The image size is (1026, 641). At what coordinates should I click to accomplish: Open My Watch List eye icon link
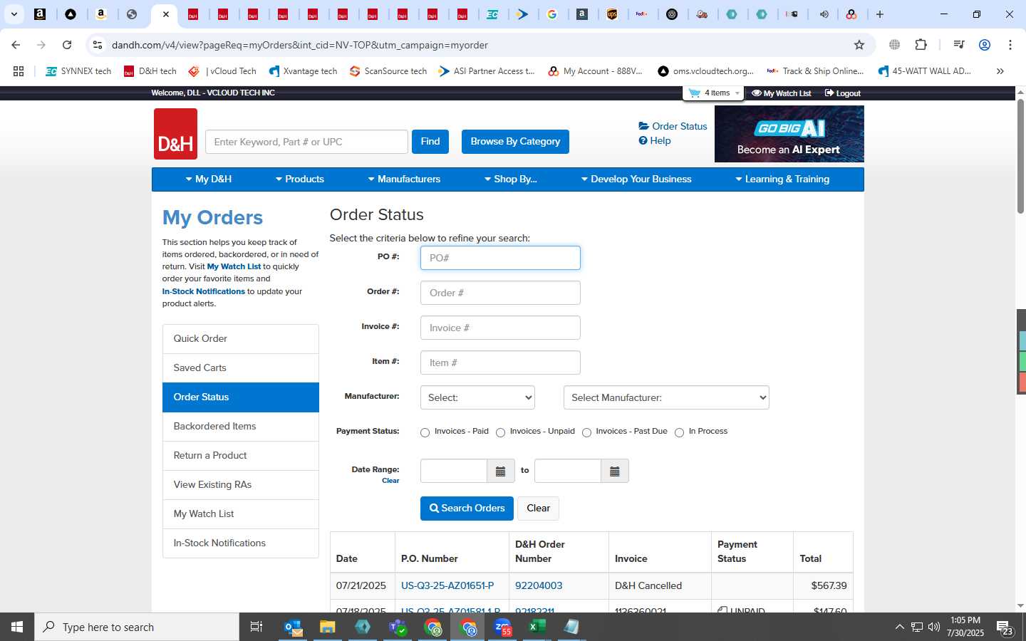pyautogui.click(x=782, y=93)
